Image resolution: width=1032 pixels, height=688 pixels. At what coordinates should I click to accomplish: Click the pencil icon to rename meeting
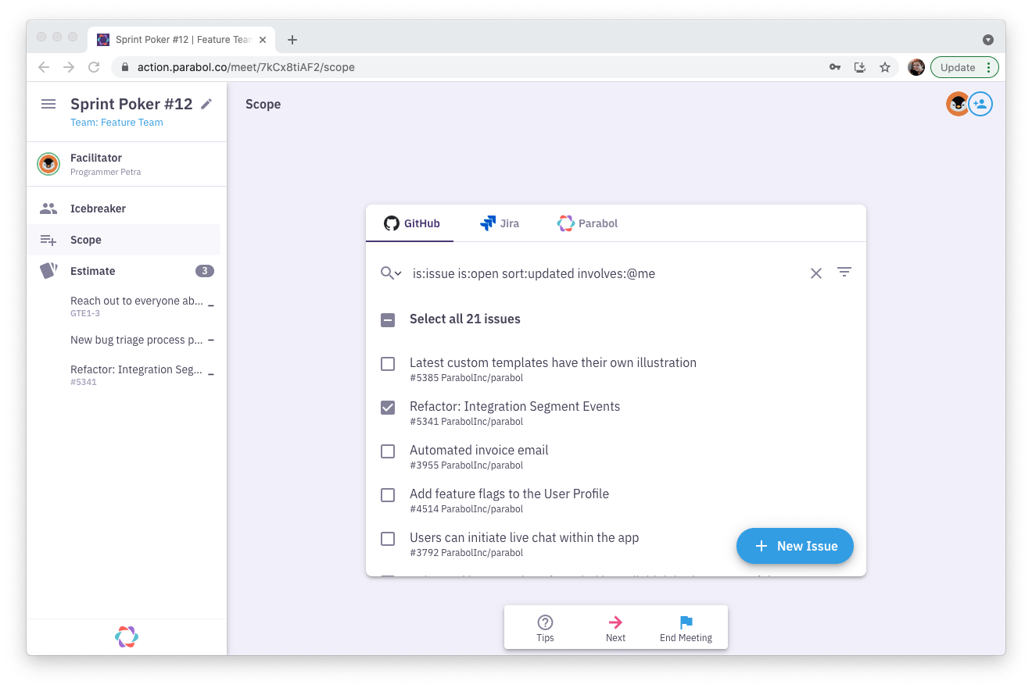pyautogui.click(x=206, y=104)
